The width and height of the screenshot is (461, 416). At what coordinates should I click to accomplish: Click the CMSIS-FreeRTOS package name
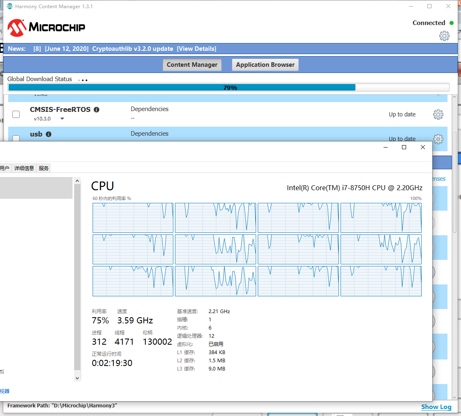point(60,110)
